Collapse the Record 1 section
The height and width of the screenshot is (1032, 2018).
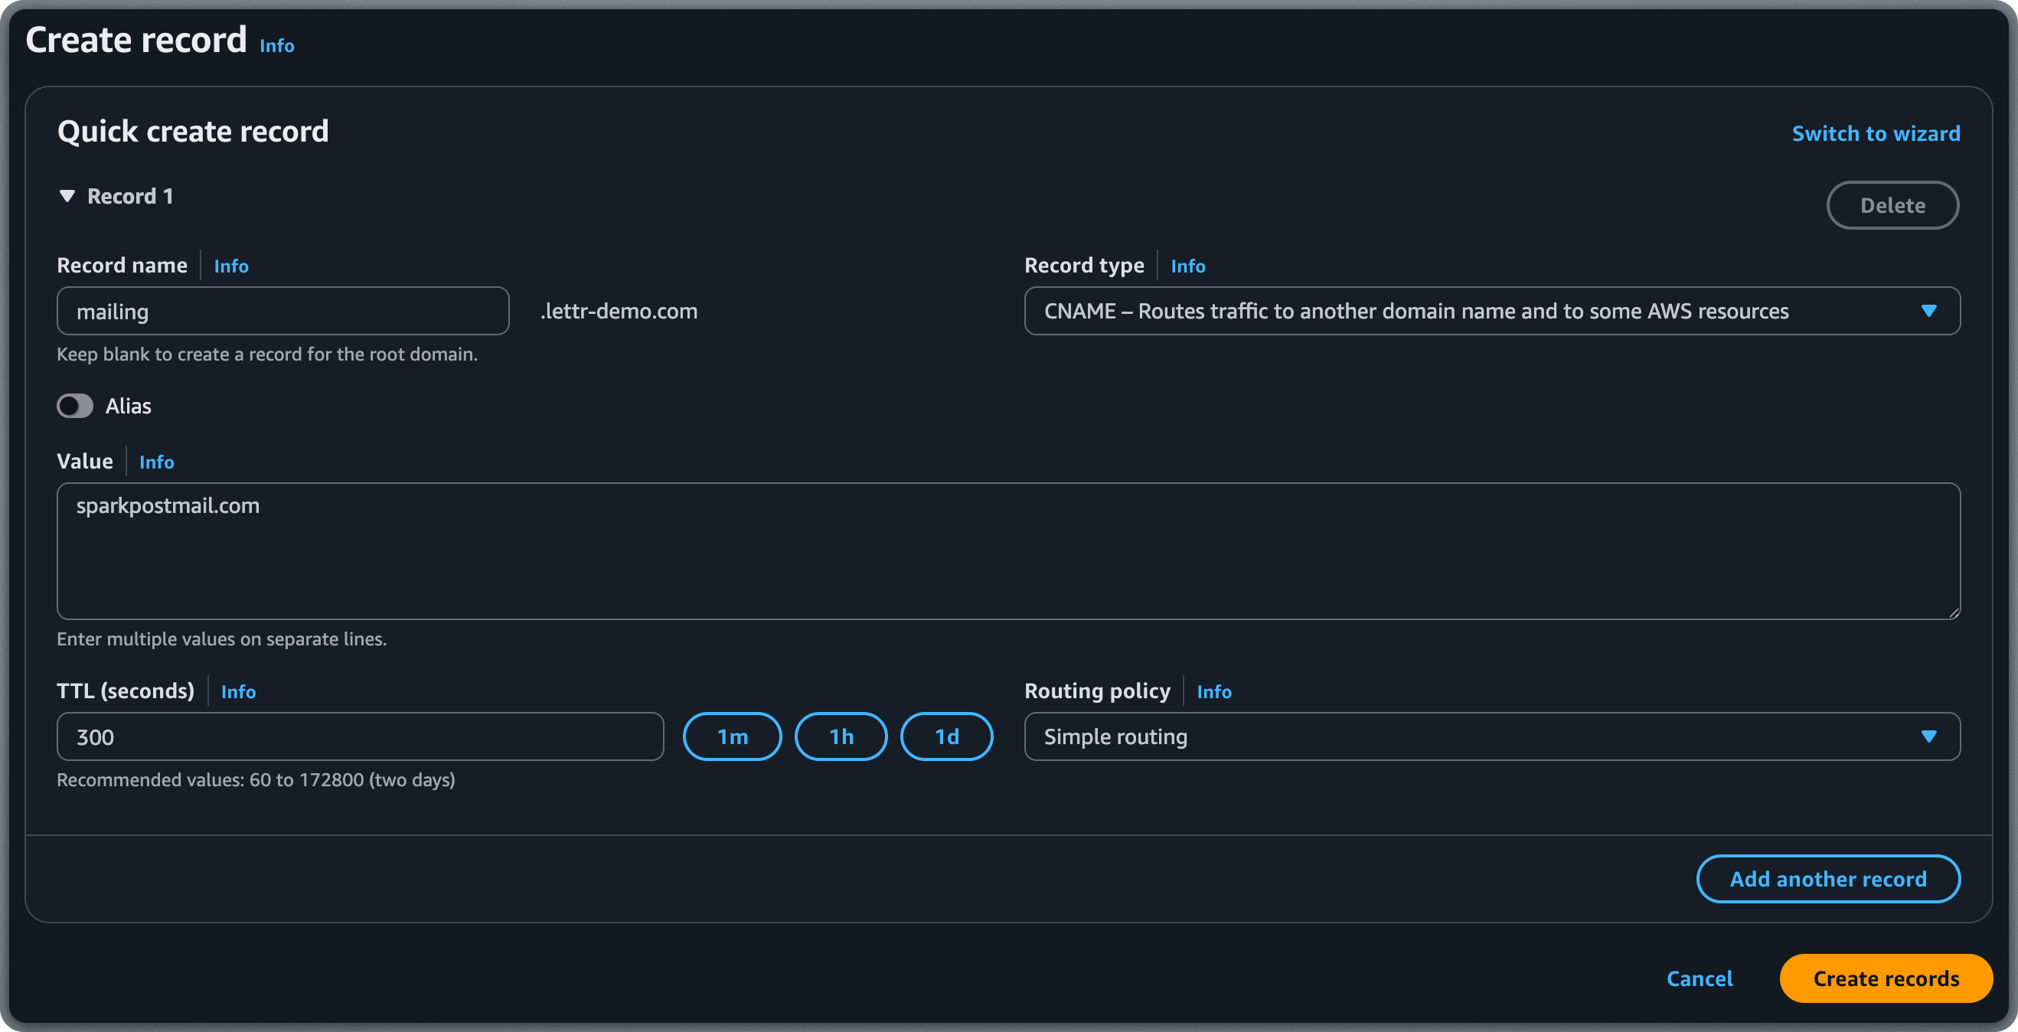coord(67,196)
